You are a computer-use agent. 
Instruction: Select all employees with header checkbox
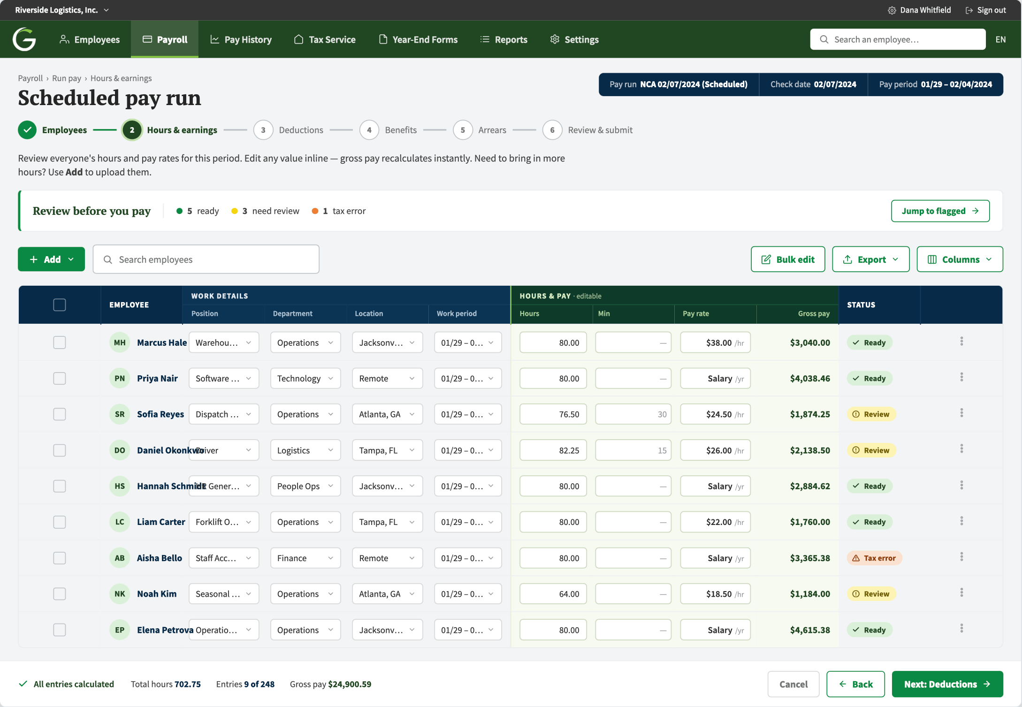pos(60,305)
